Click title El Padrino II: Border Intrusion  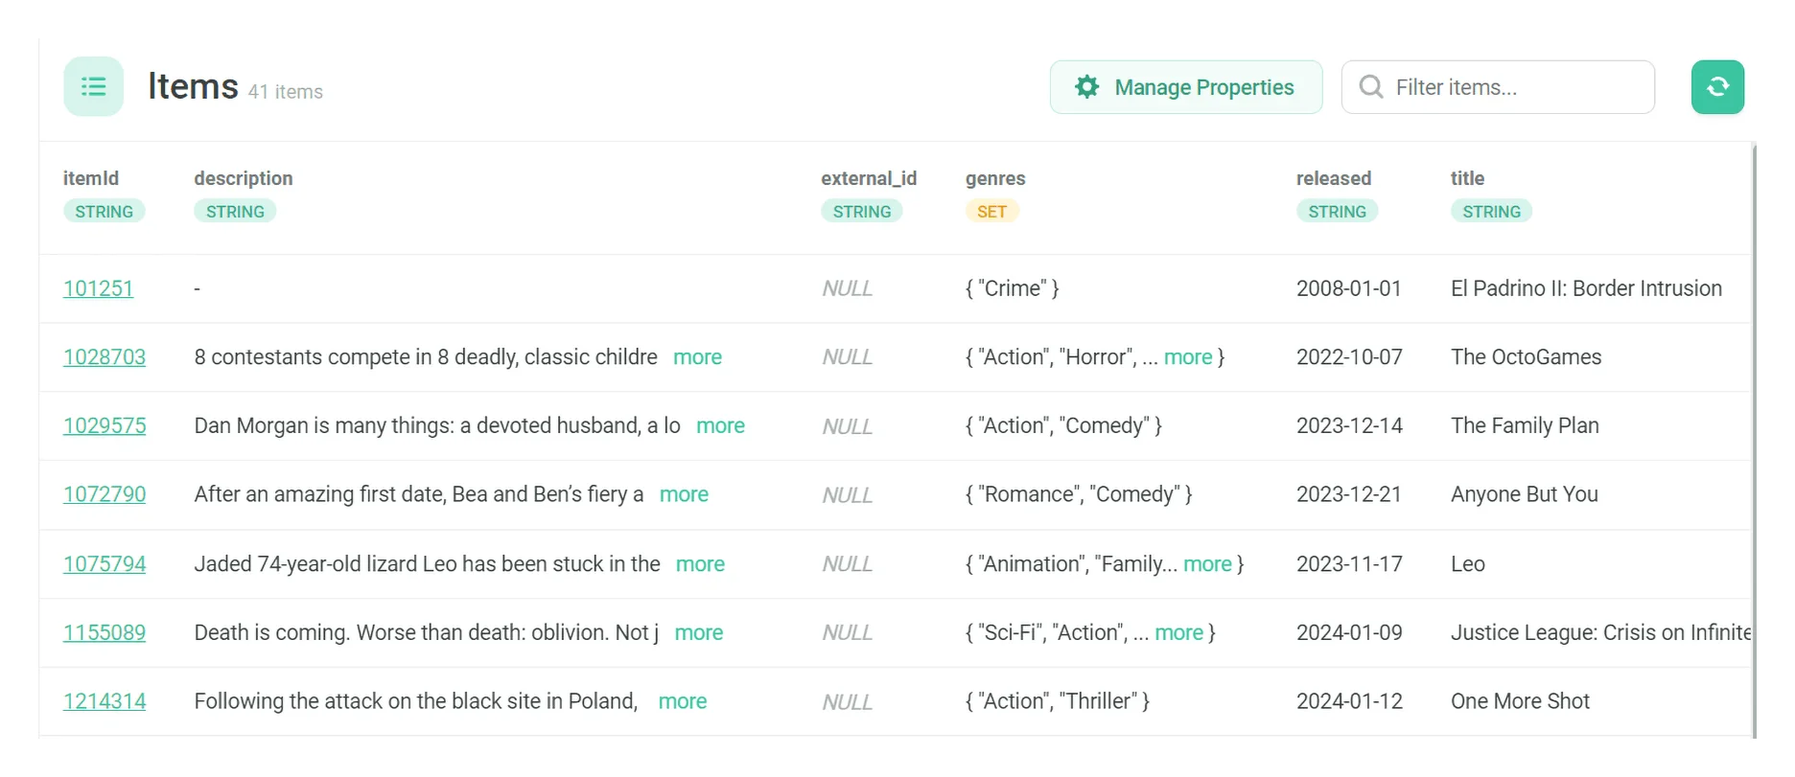[x=1586, y=288]
